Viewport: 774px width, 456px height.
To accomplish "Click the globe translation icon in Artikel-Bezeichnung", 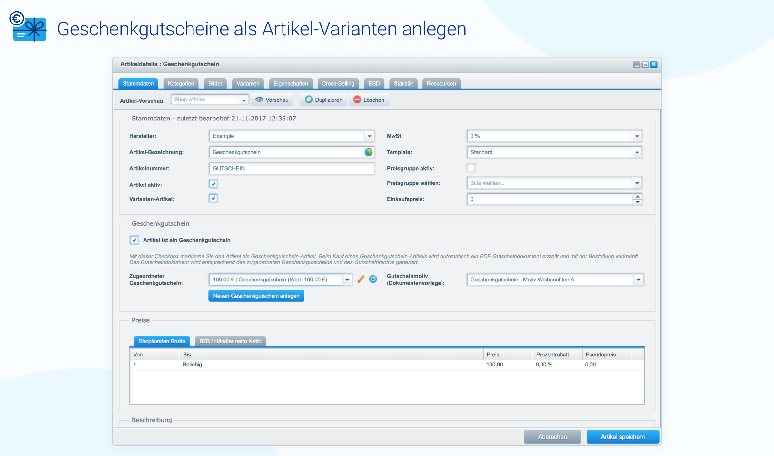I will tap(368, 152).
